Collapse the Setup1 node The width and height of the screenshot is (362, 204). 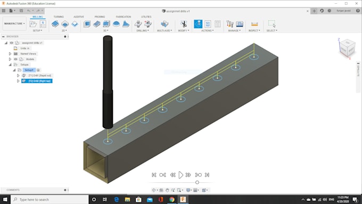pyautogui.click(x=14, y=70)
